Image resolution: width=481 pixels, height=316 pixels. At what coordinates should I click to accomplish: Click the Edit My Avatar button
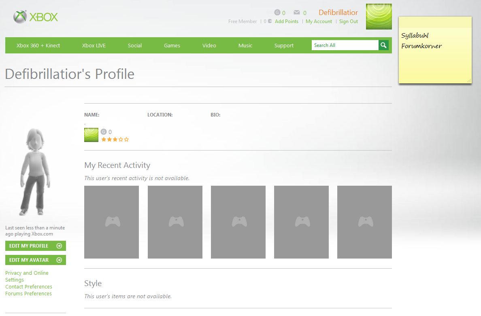36,260
